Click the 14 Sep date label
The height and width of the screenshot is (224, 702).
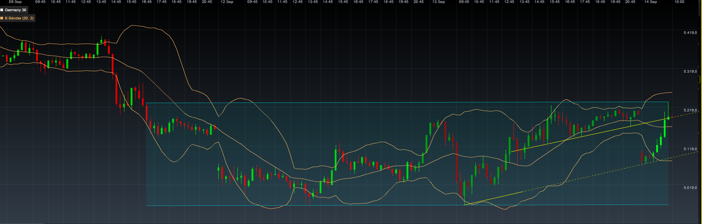651,2
